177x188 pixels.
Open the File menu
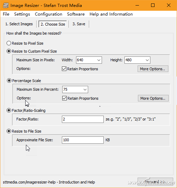click(x=6, y=14)
